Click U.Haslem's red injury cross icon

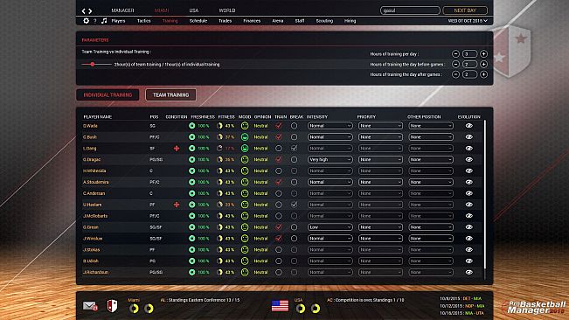pos(177,205)
